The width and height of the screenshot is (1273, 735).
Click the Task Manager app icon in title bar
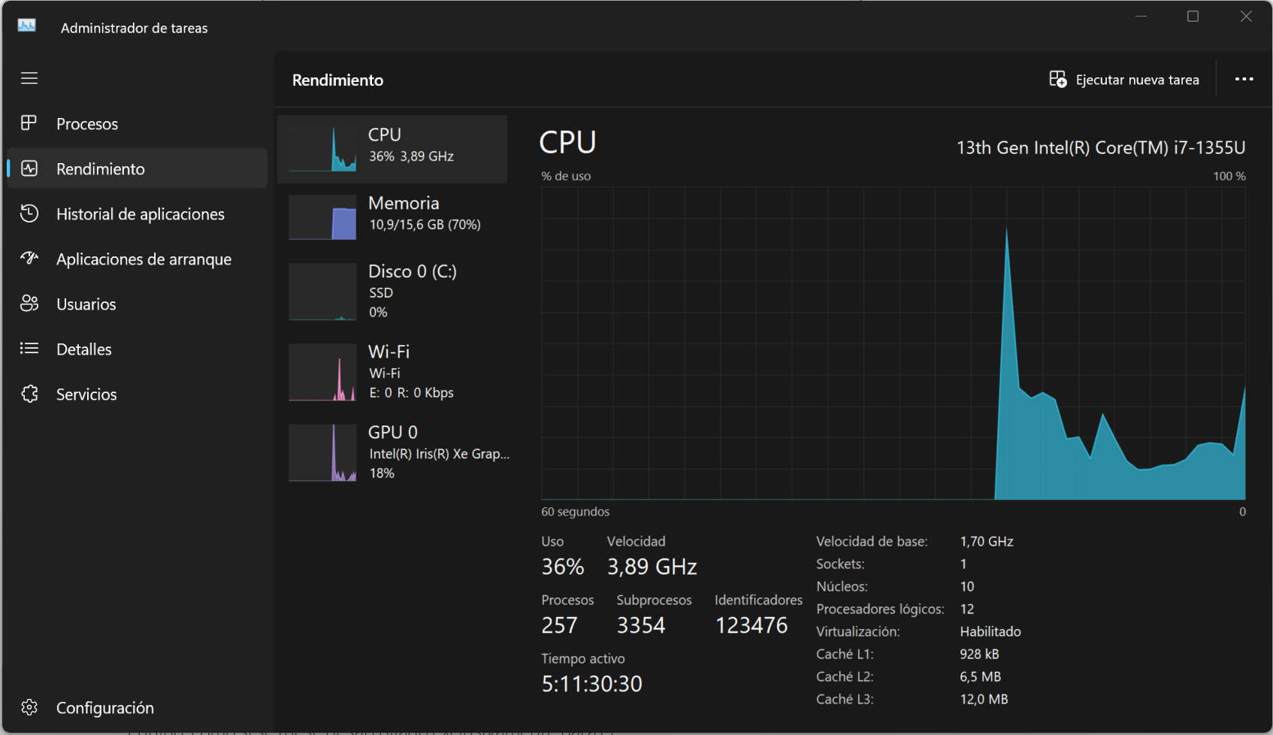[27, 26]
